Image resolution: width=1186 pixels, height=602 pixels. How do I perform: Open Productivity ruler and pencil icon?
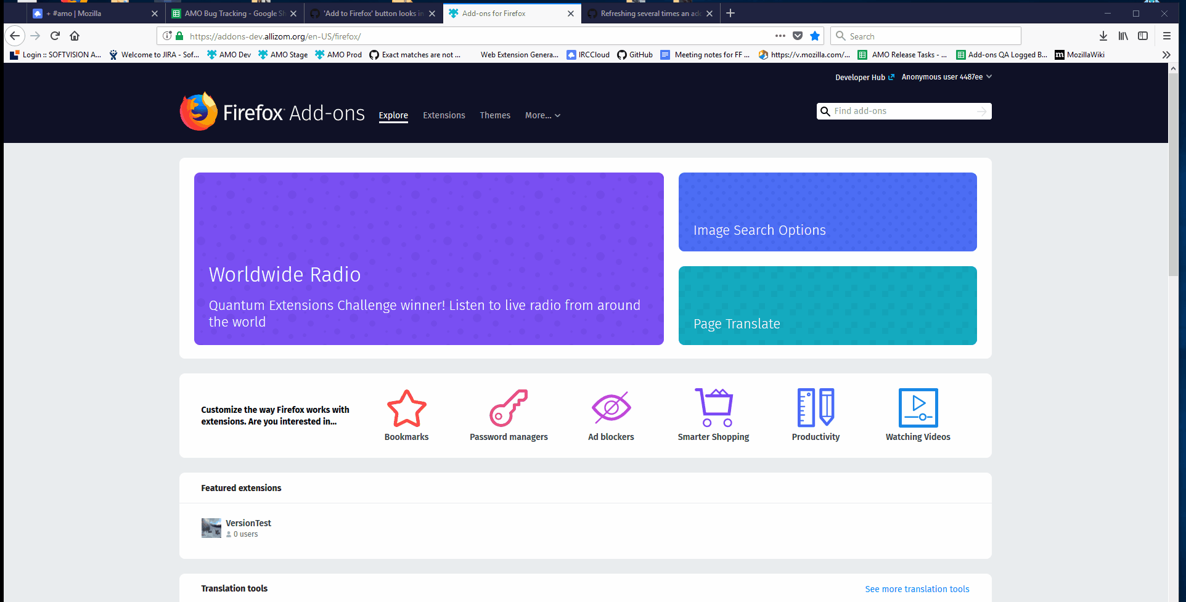pos(816,408)
